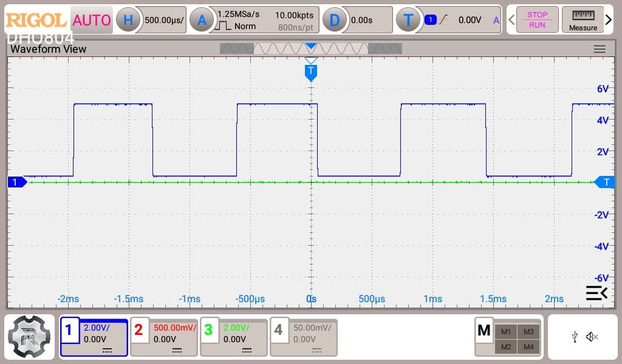Click the 6V vertical scale label
This screenshot has width=622, height=364.
pos(603,89)
